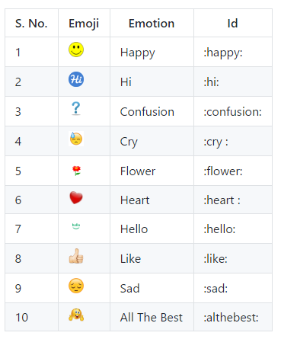This screenshot has width=281, height=339.
Task: Select the red Heart emoji
Action: point(76,198)
